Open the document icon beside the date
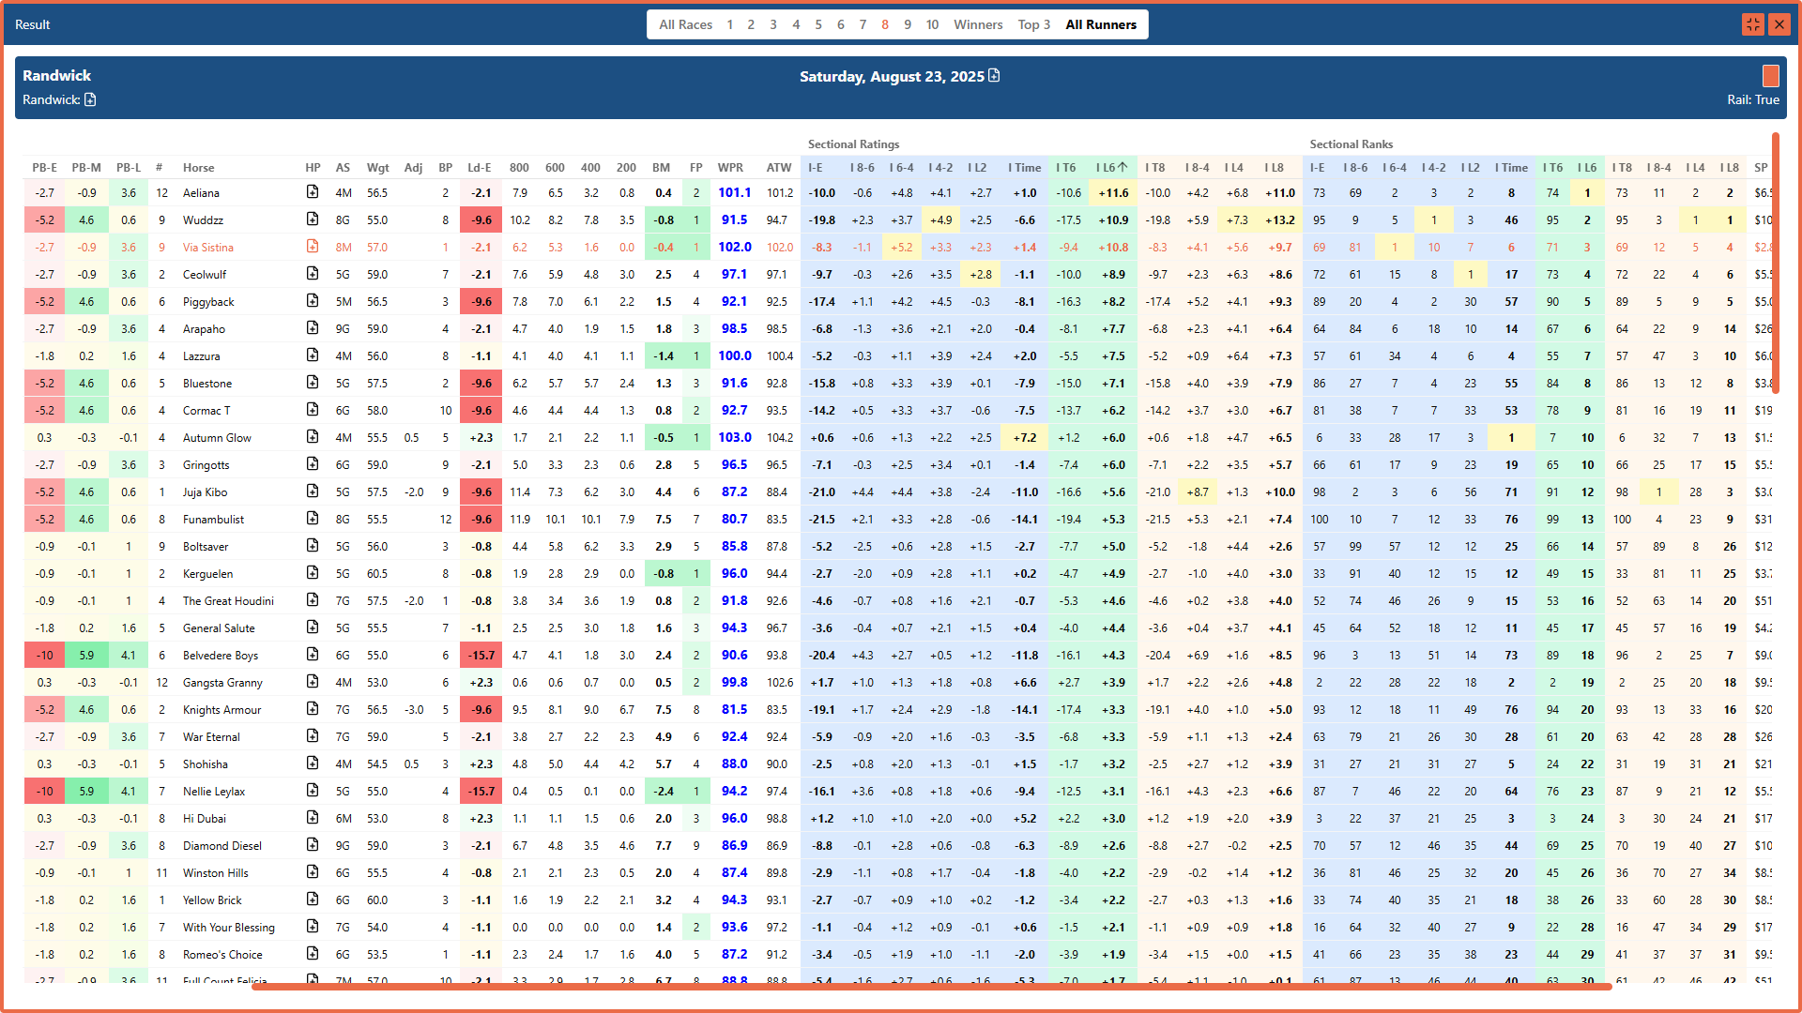Screen dimensions: 1802x1013 [x=994, y=76]
